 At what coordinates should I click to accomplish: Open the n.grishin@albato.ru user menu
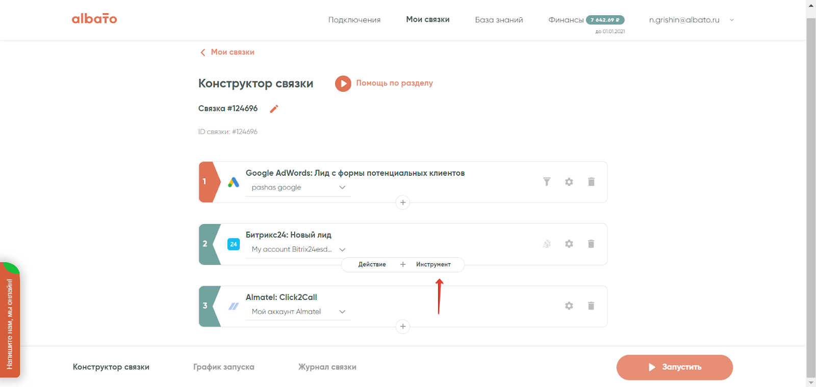coord(691,20)
